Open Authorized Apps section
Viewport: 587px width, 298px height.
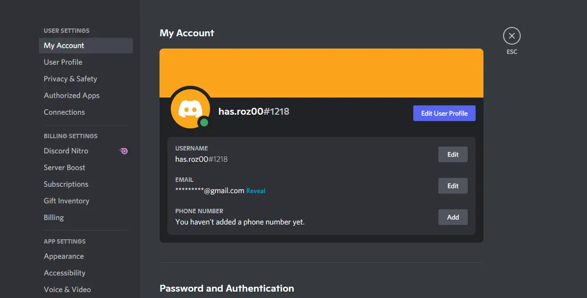[86, 96]
